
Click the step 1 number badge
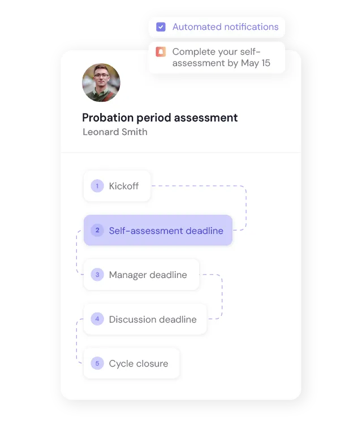[97, 186]
